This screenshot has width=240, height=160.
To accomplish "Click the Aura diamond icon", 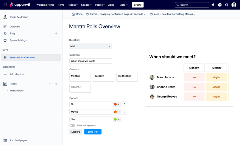I will [152, 14].
